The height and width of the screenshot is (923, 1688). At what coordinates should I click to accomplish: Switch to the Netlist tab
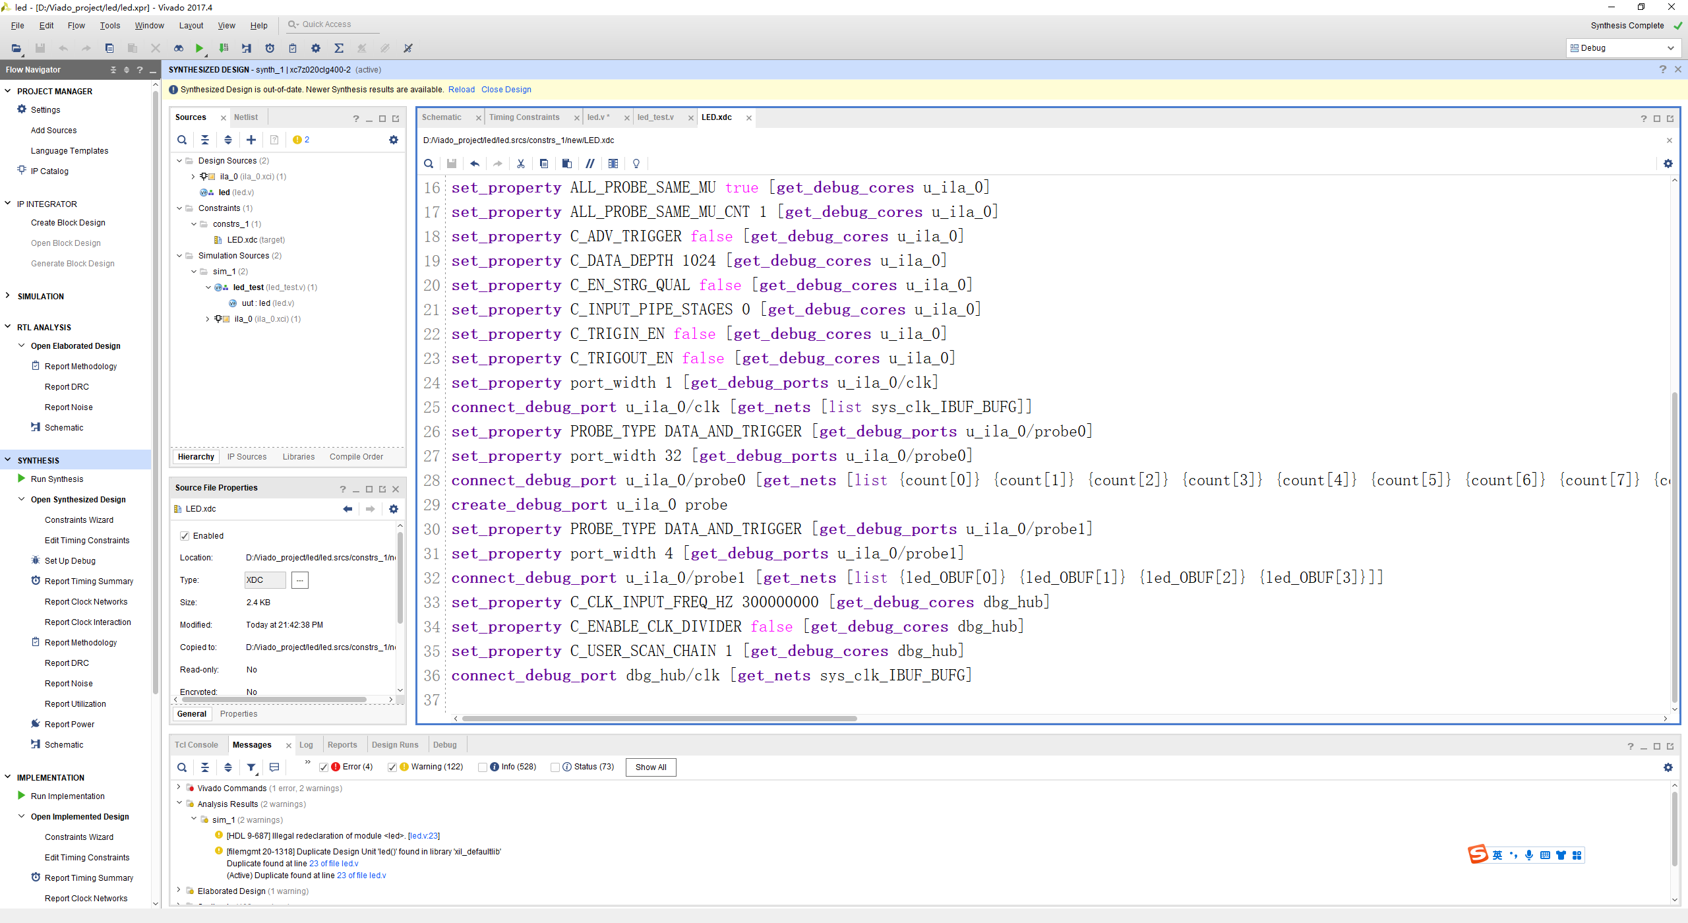[x=246, y=117]
